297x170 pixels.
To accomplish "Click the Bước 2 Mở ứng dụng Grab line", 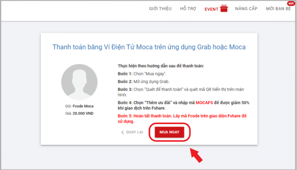I will [x=144, y=81].
